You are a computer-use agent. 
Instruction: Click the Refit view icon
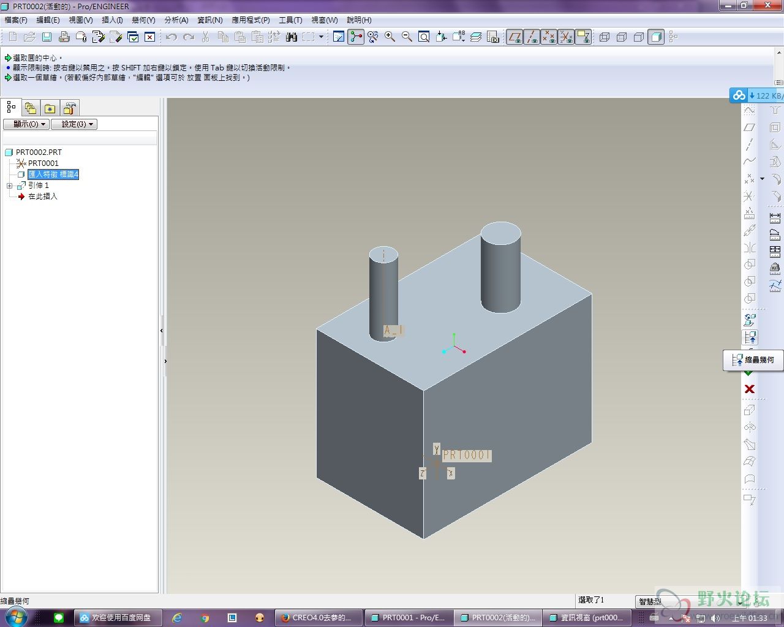[x=424, y=37]
